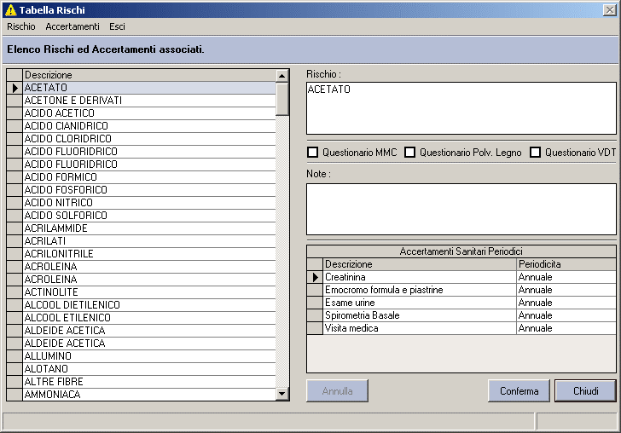Screen dimensions: 621x433
Task: Select the row header beside ACIDO NITRICO
Action: 15,203
